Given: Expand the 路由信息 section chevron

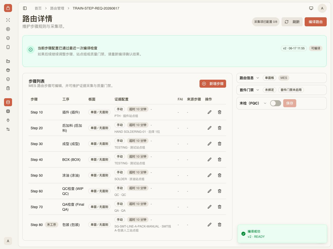Looking at the screenshot, I should [x=258, y=78].
